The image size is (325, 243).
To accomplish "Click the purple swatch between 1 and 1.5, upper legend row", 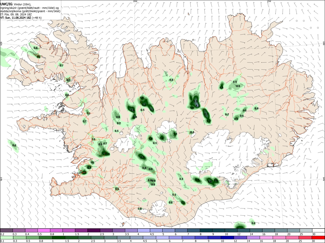I will tap(69, 231).
